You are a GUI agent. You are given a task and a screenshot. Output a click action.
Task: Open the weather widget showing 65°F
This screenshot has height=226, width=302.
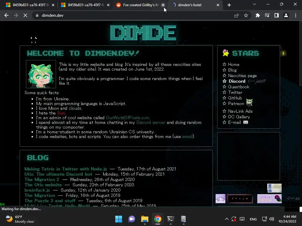coord(20,219)
